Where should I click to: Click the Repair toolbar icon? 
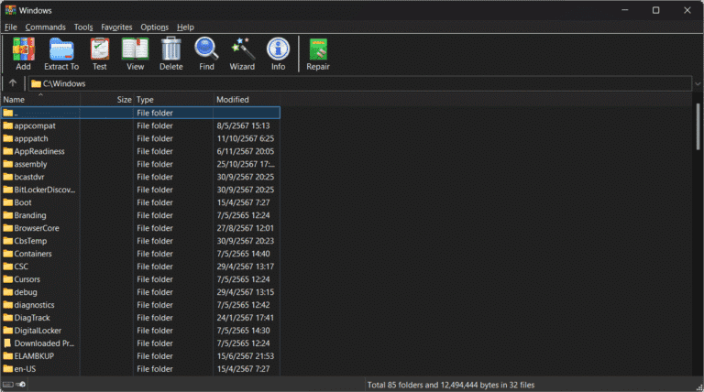coord(318,49)
